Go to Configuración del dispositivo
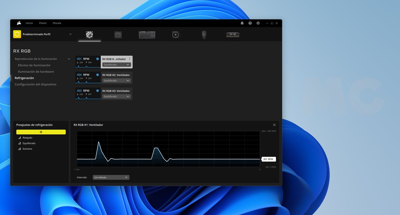The image size is (400, 215). [x=35, y=84]
